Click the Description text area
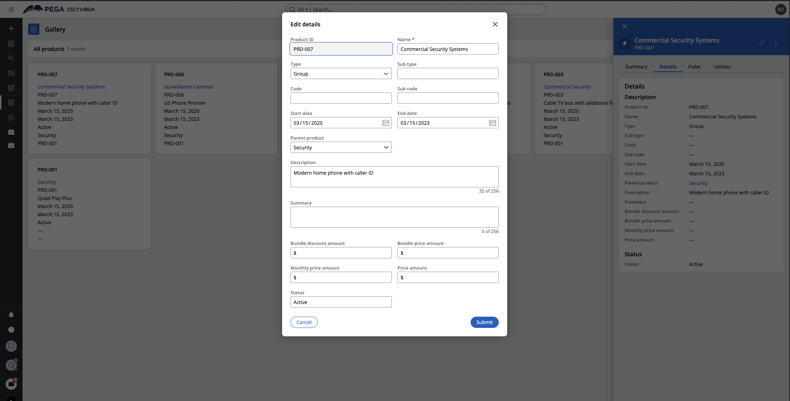The width and height of the screenshot is (790, 401). tap(394, 177)
